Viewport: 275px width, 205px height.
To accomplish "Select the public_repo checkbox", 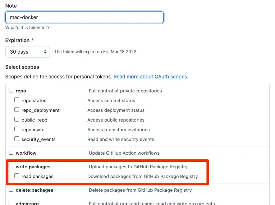I will [x=17, y=120].
